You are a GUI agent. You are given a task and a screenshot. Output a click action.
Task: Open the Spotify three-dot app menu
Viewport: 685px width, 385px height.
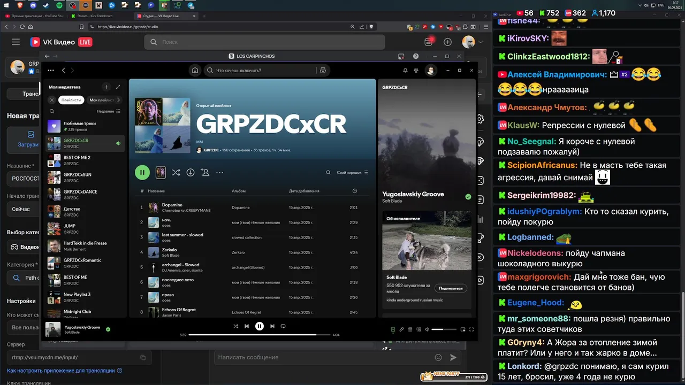pos(51,70)
